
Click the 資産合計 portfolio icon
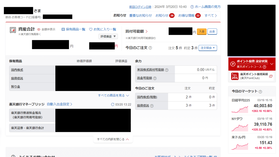point(13,30)
